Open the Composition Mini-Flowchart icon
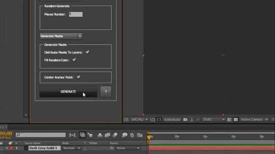The height and width of the screenshot is (154, 275). [x=73, y=135]
